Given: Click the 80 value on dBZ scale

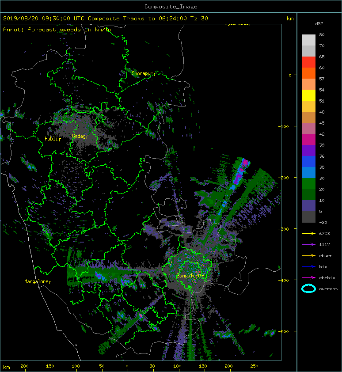Looking at the screenshot, I should [322, 34].
